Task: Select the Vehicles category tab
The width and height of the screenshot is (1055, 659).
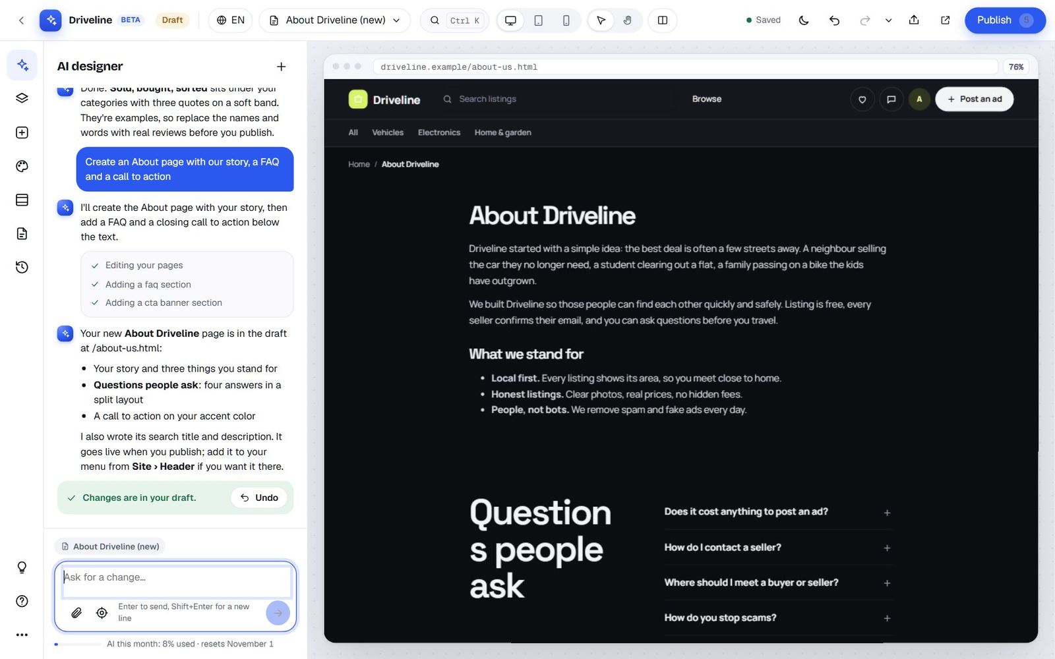Action: pyautogui.click(x=388, y=132)
